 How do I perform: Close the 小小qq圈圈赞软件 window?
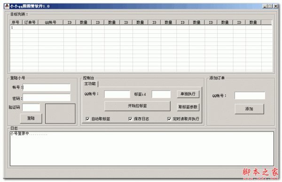click(x=275, y=6)
